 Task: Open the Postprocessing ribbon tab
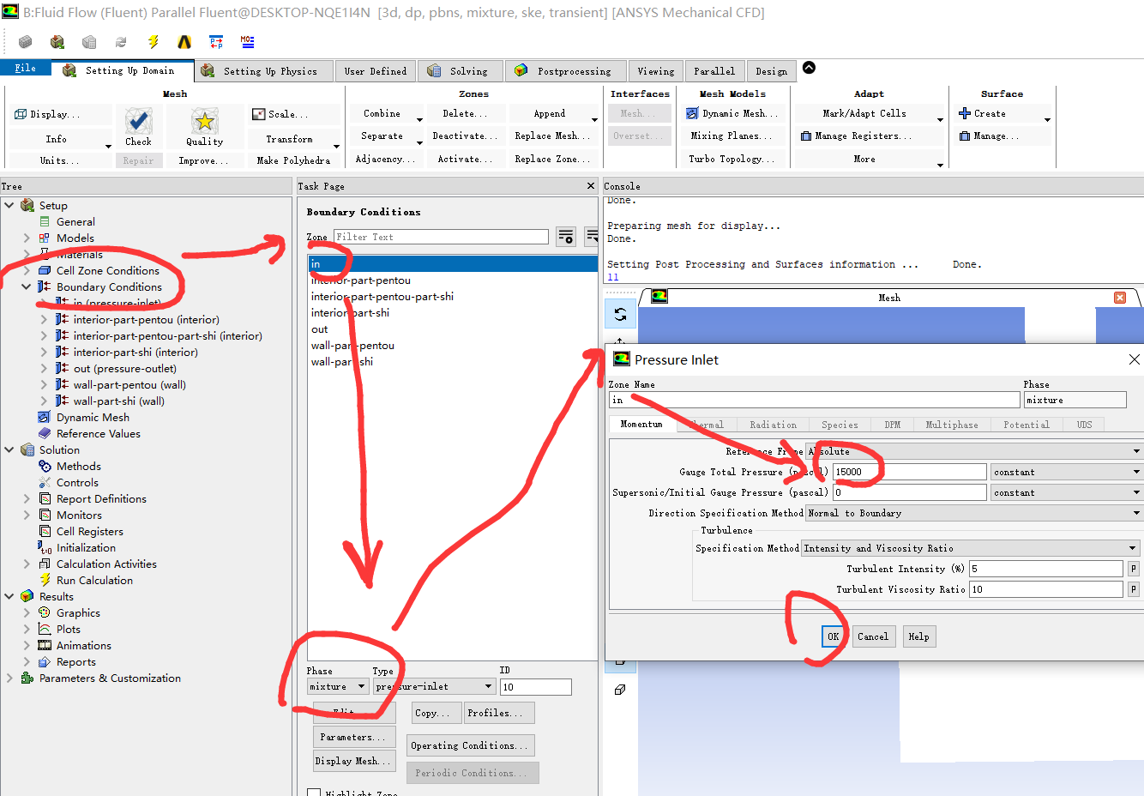coord(564,71)
